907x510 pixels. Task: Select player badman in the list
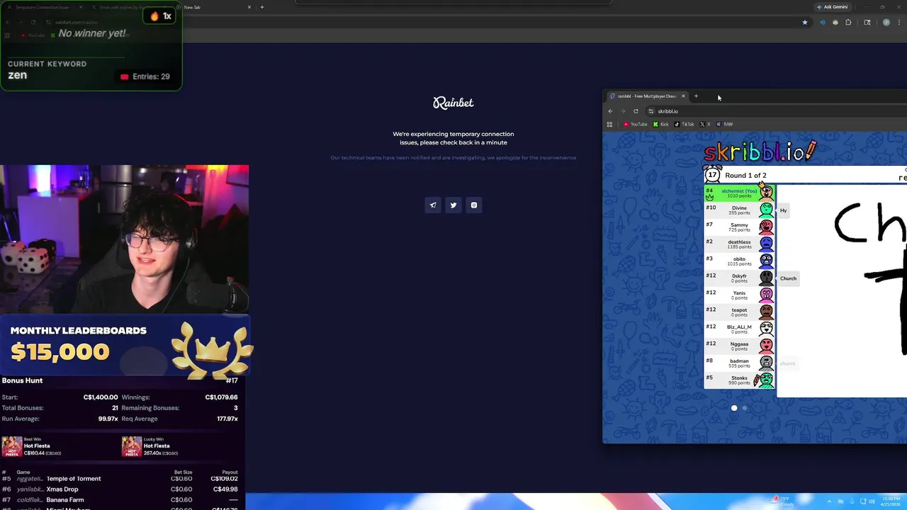coord(739,363)
